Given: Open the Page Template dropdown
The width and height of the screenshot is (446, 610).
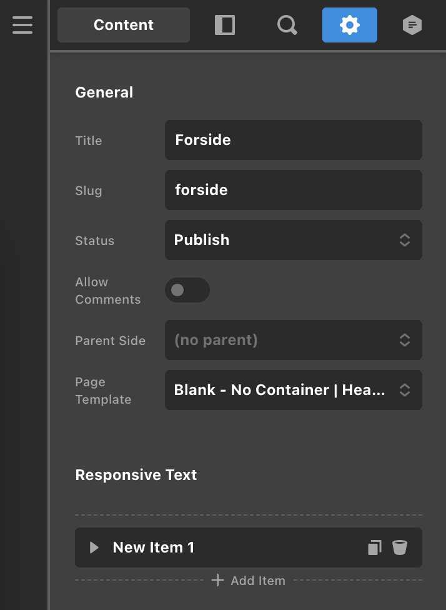Looking at the screenshot, I should pyautogui.click(x=294, y=390).
